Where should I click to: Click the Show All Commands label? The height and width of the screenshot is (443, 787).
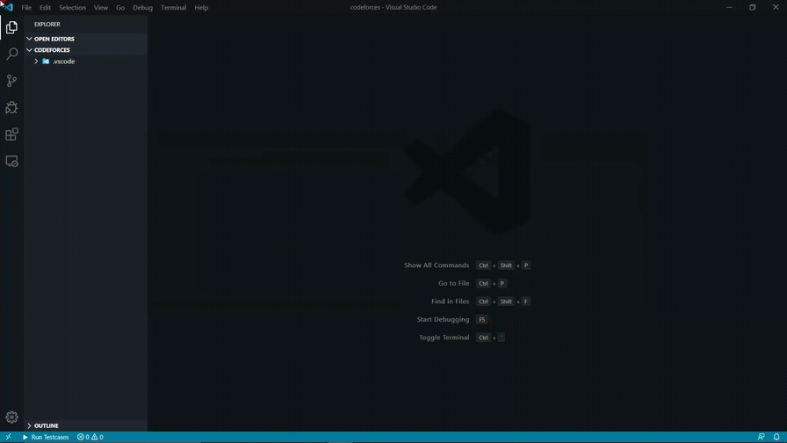tap(437, 265)
